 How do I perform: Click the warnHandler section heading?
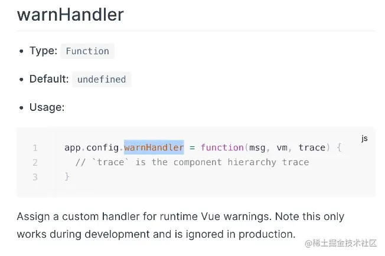(70, 14)
